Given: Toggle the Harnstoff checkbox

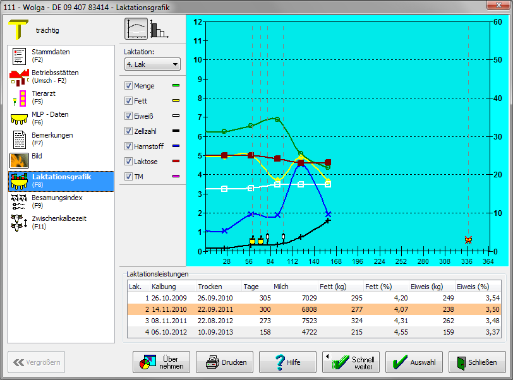Looking at the screenshot, I should (128, 146).
